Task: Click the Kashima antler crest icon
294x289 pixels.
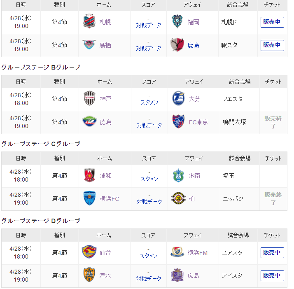Action: (177, 44)
